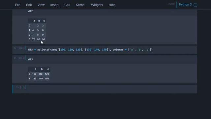The width and height of the screenshot is (211, 119).
Task: Click column header a in df3 table
Action: [35, 69]
